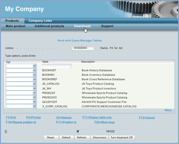Click the F3=Exit link
Image resolution: width=179 pixels, height=144 pixels.
[11, 117]
